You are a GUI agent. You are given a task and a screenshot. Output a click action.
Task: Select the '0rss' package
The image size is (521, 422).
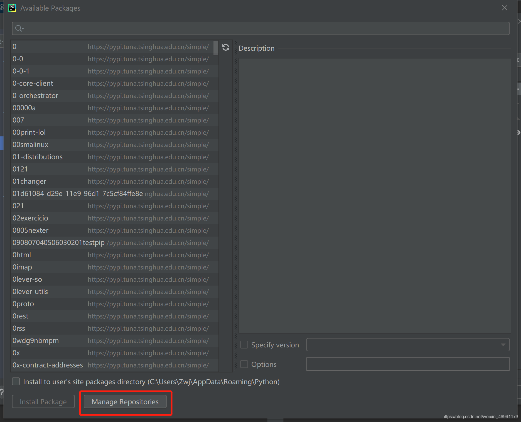pos(115,328)
